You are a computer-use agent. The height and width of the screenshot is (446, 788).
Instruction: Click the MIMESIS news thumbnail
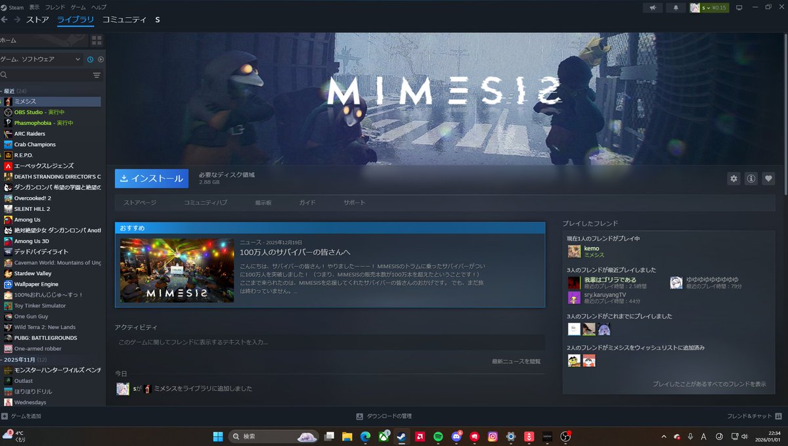click(177, 270)
